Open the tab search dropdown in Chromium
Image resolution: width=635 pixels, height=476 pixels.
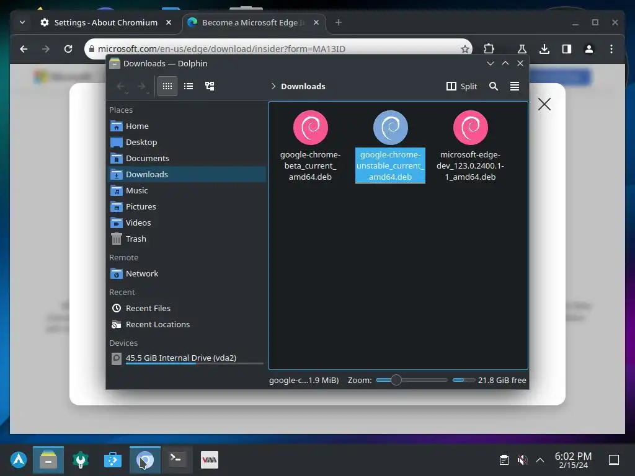click(x=22, y=23)
